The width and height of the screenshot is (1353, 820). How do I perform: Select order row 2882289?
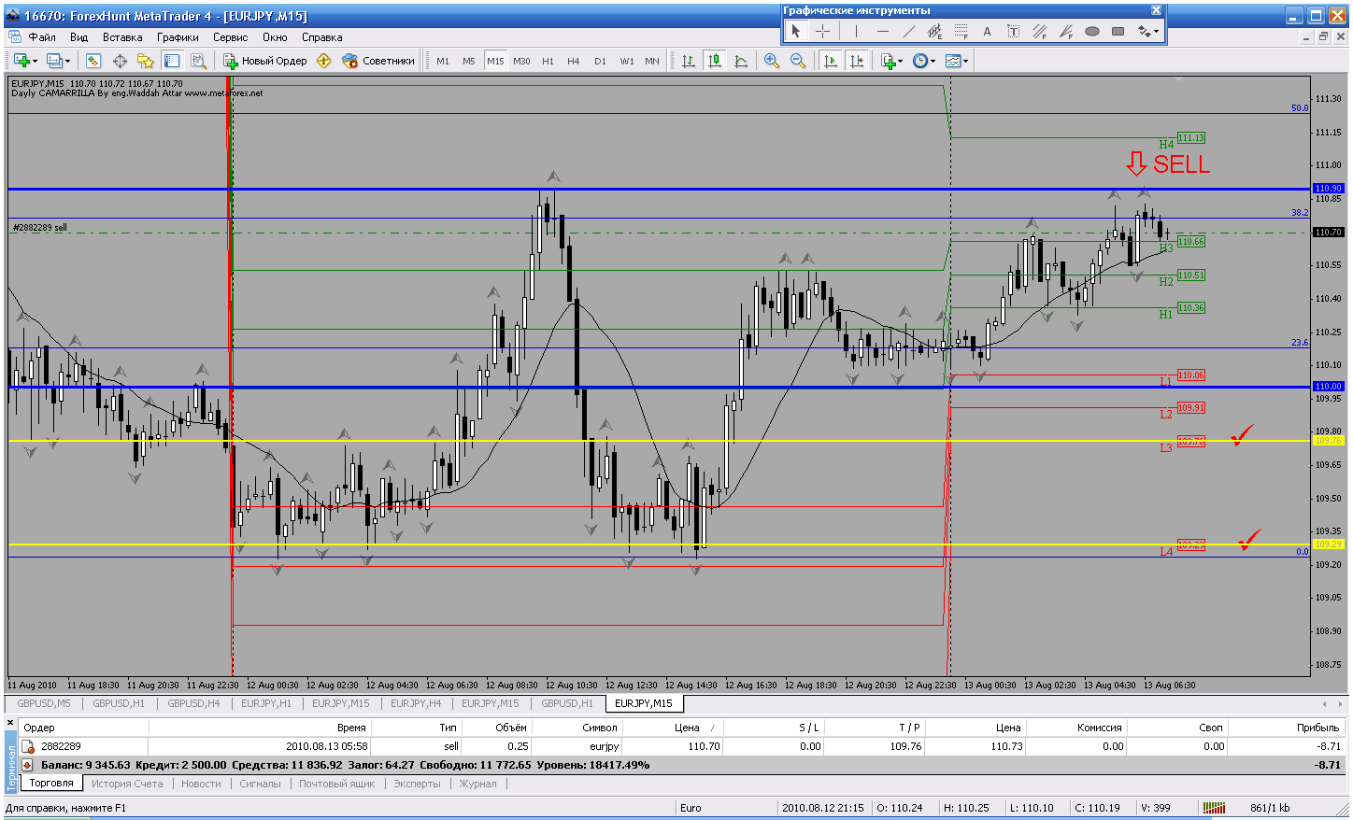pyautogui.click(x=682, y=746)
